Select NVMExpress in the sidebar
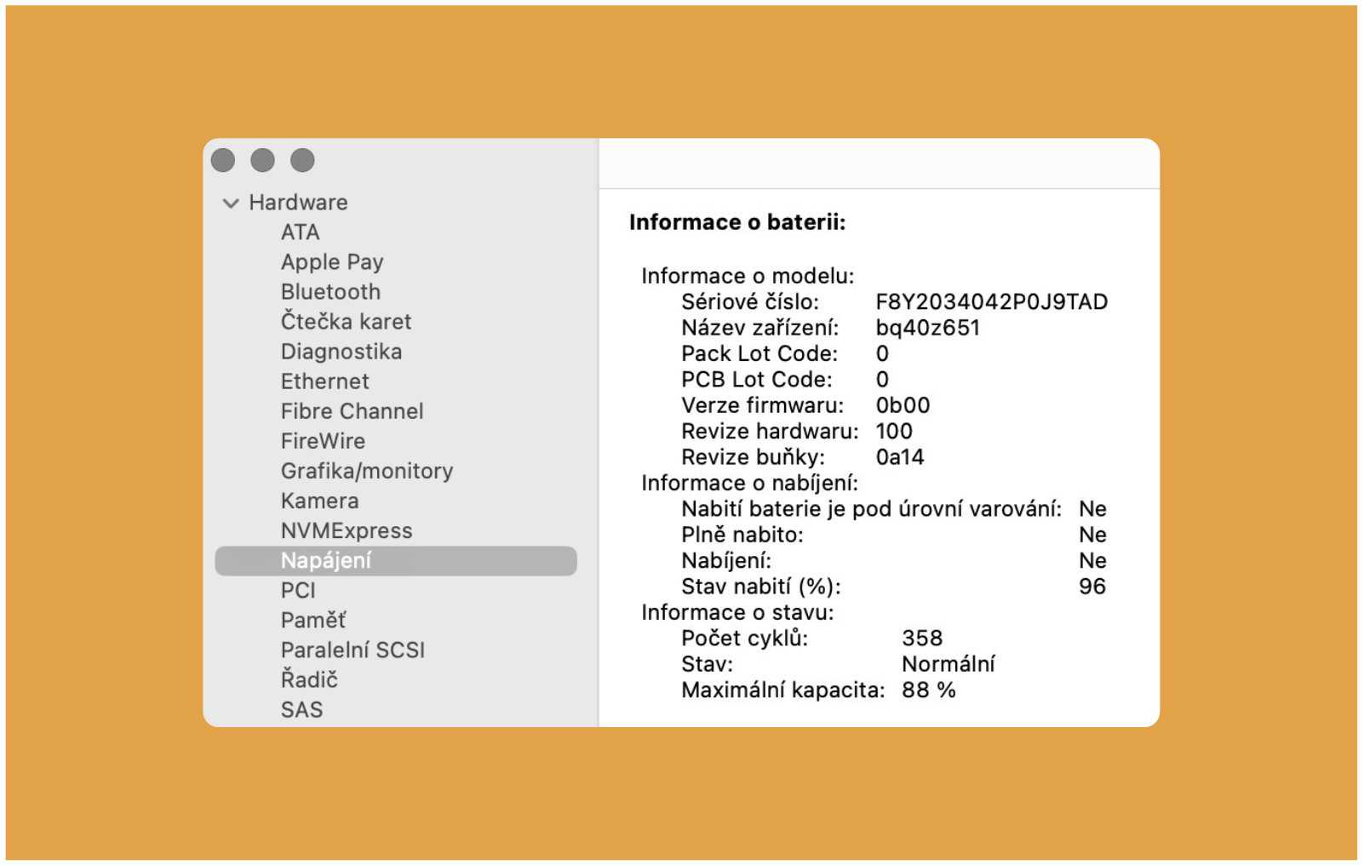Image resolution: width=1364 pixels, height=865 pixels. point(347,530)
